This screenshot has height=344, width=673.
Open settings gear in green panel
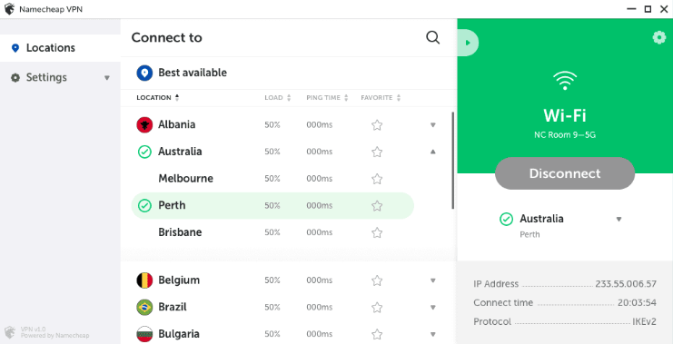[658, 38]
